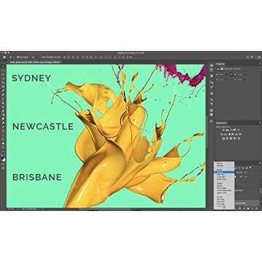Add a Posterize adjustment
The height and width of the screenshot is (262, 262).
click(x=227, y=138)
